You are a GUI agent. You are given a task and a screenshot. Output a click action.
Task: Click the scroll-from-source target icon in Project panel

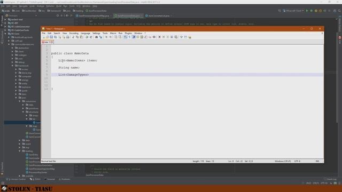pyautogui.click(x=58, y=15)
